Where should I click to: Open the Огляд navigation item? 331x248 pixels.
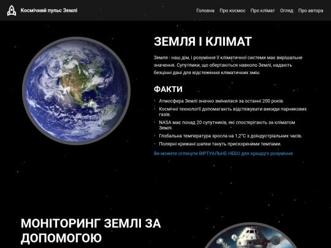pos(286,10)
